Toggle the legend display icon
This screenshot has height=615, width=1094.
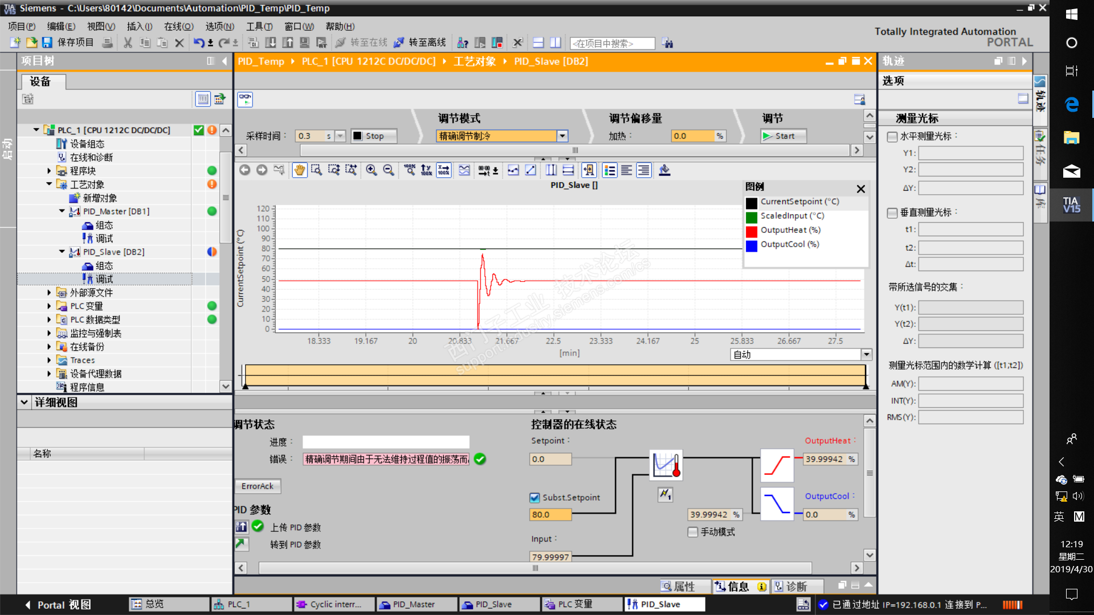[610, 170]
